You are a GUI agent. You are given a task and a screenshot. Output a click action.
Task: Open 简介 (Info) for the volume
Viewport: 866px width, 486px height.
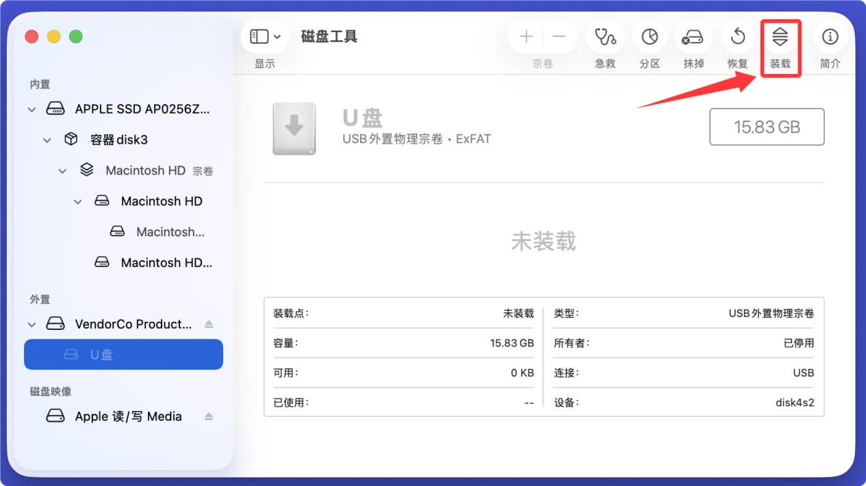830,38
